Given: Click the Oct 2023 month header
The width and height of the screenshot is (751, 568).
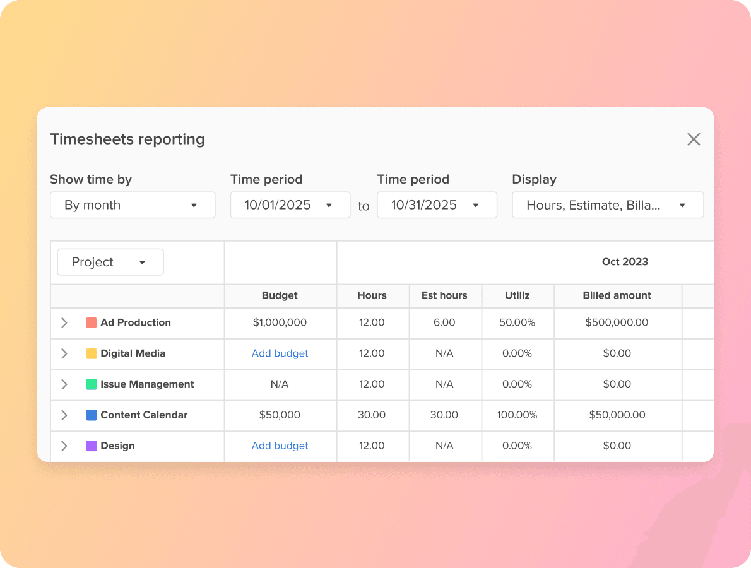Looking at the screenshot, I should coord(625,262).
